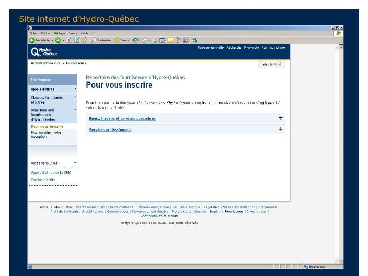Click the mail envelope toolbar icon
The width and height of the screenshot is (368, 276).
[145, 40]
